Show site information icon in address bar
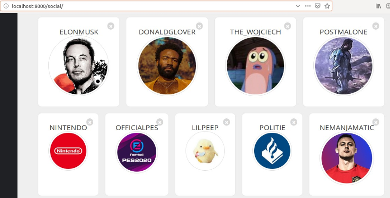The image size is (390, 198). tap(6, 6)
